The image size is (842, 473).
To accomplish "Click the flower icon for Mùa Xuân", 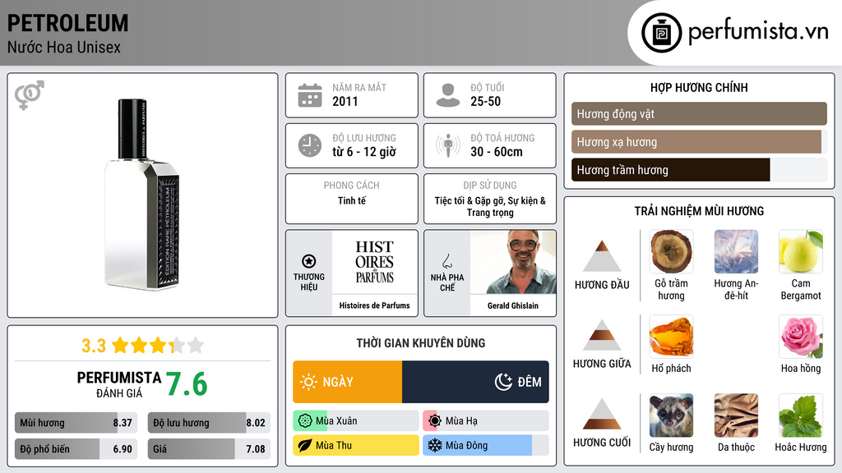I will (x=305, y=421).
